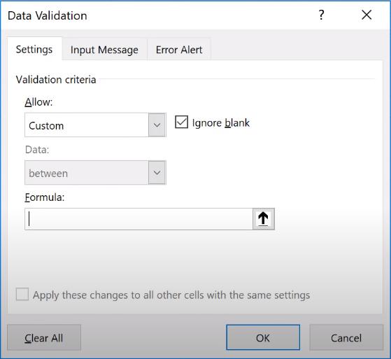Click the Allow: label

click(38, 102)
